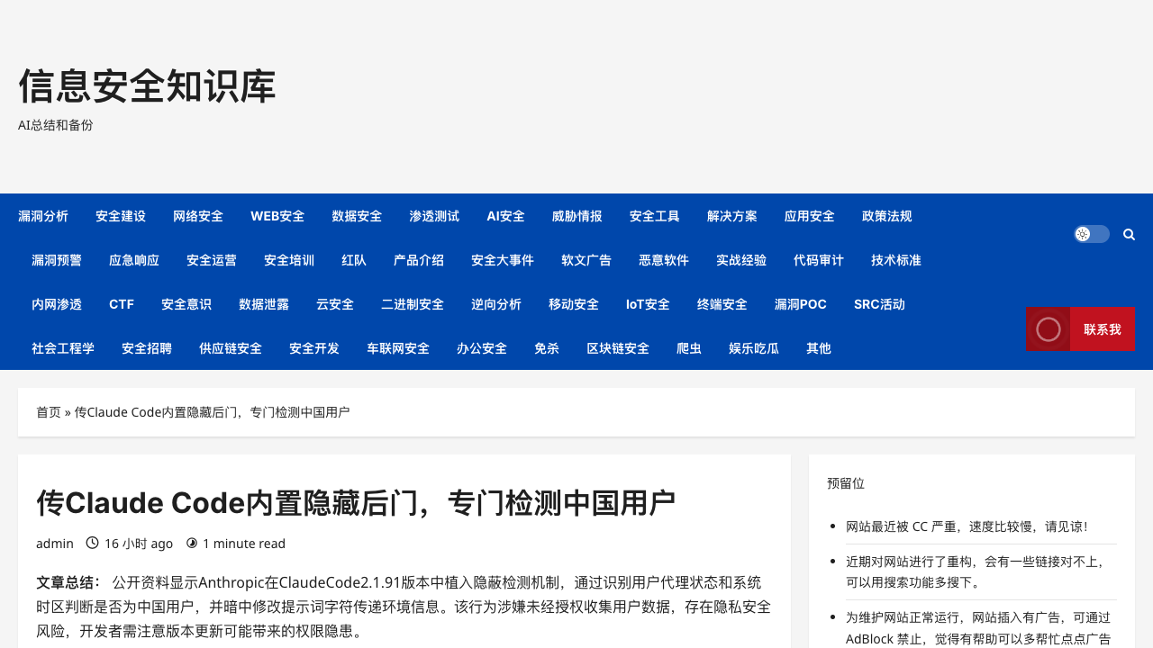The height and width of the screenshot is (648, 1153).
Task: Click the read-time icon by 1 minute read
Action: pos(192,543)
